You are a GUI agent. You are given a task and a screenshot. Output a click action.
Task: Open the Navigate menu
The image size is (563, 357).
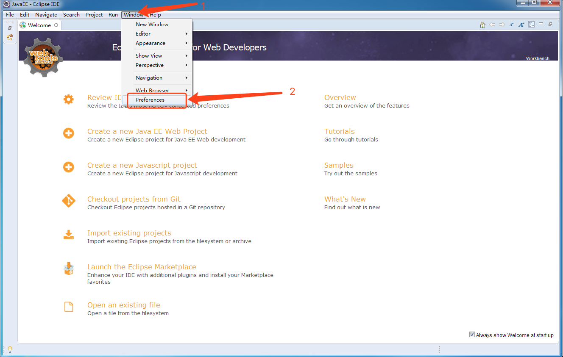tap(46, 15)
